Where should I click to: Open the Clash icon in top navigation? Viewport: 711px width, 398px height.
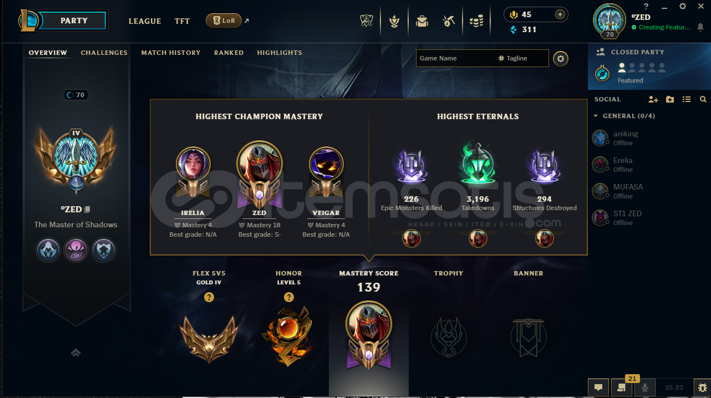[x=366, y=21]
